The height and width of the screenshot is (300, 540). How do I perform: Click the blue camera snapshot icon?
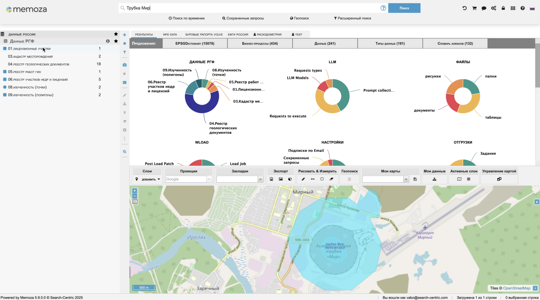click(125, 65)
